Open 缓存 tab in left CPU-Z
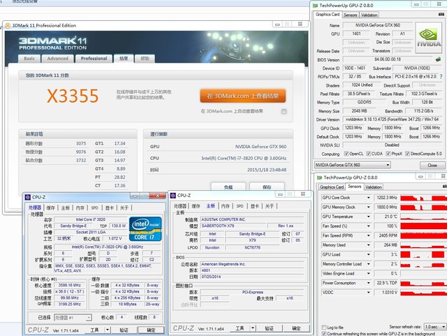Screen dimensions: 447x336 pos(50,208)
